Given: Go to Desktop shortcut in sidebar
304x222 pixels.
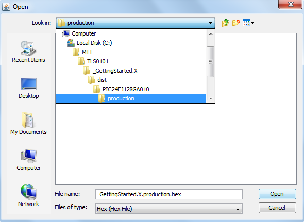Looking at the screenshot, I should point(28,88).
